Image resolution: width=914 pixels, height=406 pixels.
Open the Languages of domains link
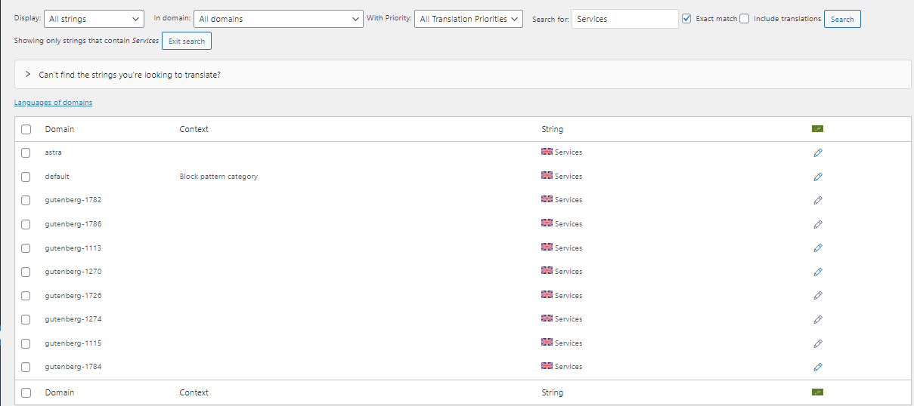point(53,103)
